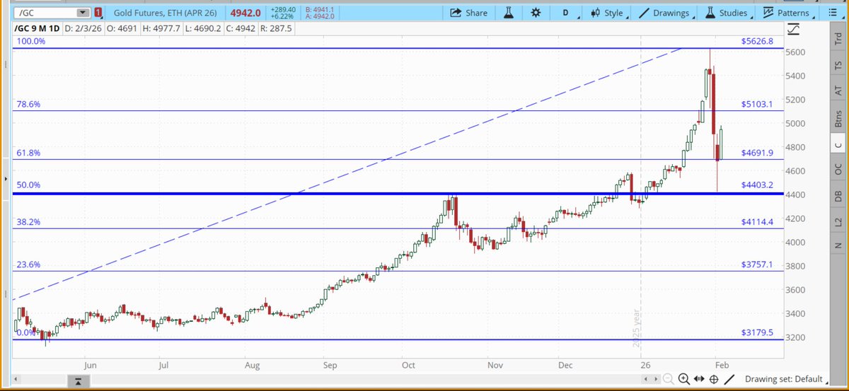Click the $4691.9 Fibonacci level label
849x391 pixels.
[756, 152]
